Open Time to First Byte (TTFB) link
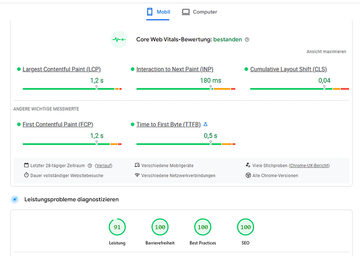This screenshot has height=256, width=360. 168,125
